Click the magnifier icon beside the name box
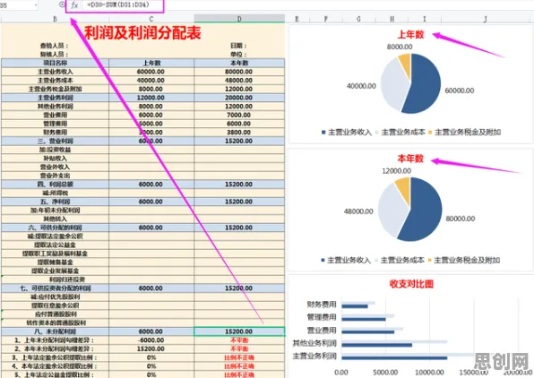The image size is (534, 378). pos(62,4)
